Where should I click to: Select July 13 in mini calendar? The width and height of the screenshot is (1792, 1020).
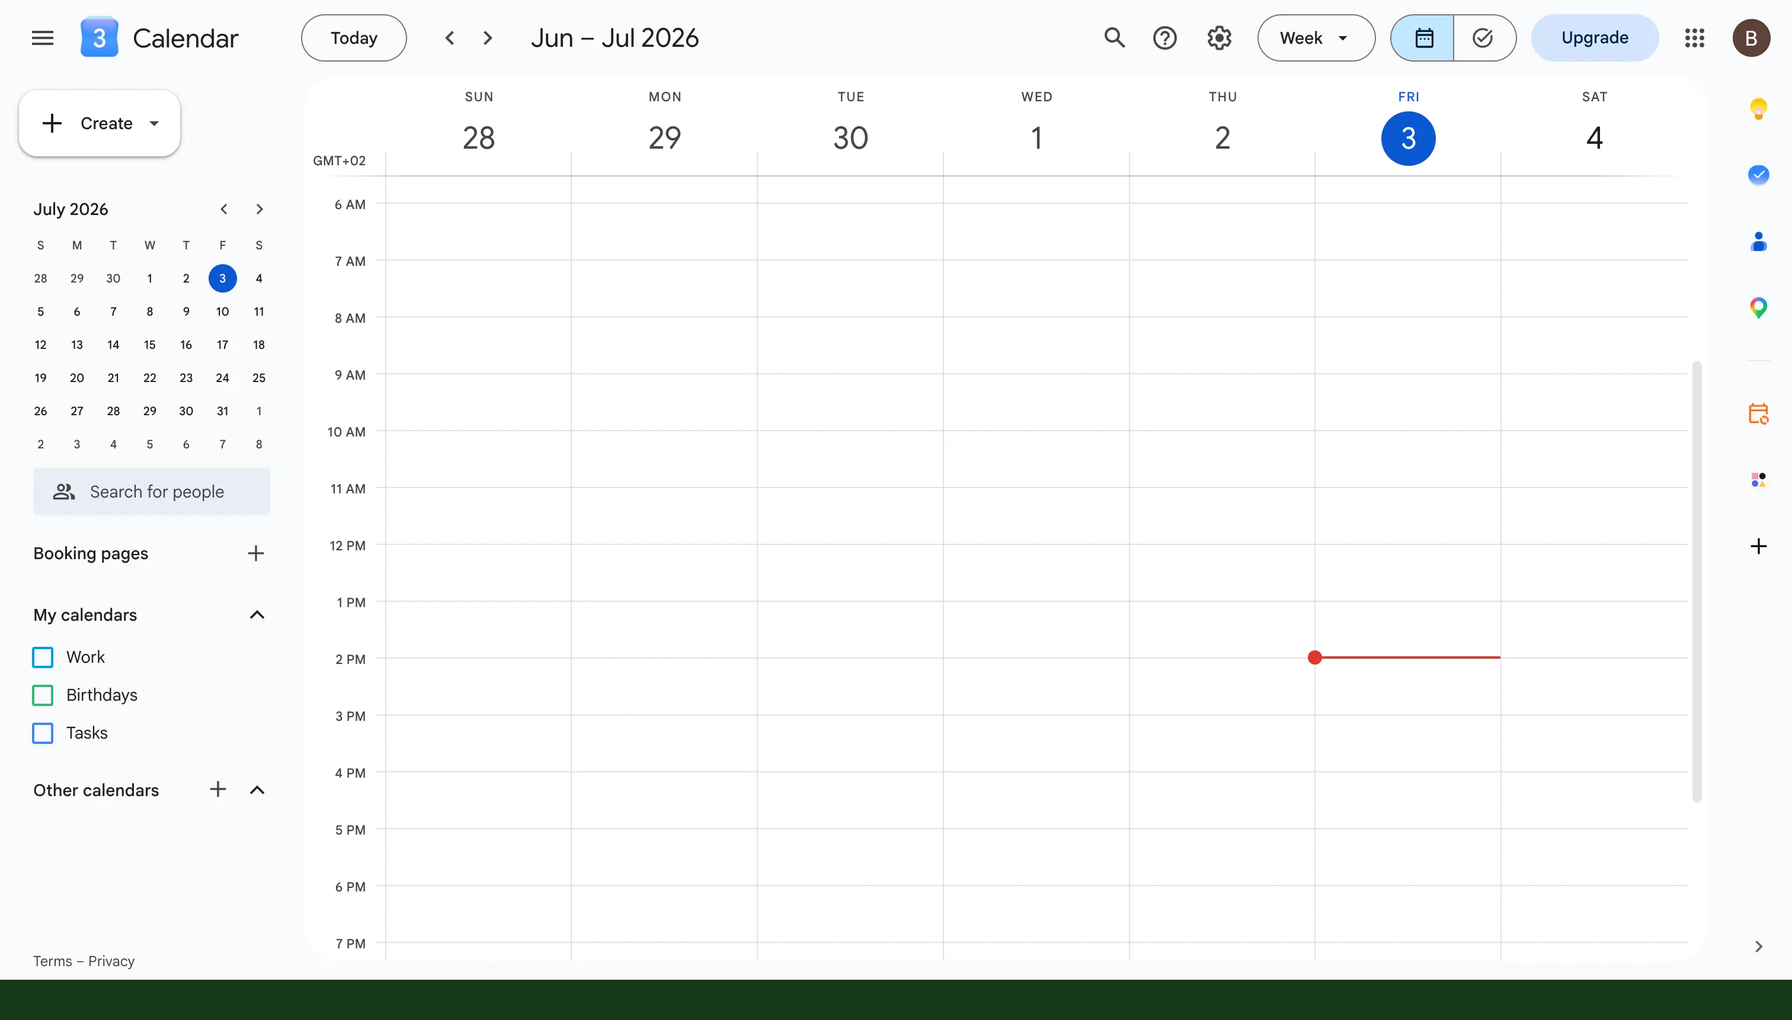tap(76, 345)
